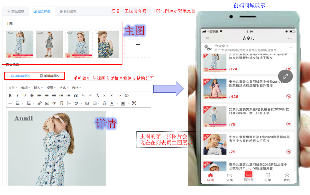Insert an anchor bookmark
Viewport: 310px width, 195px height.
pos(61,103)
